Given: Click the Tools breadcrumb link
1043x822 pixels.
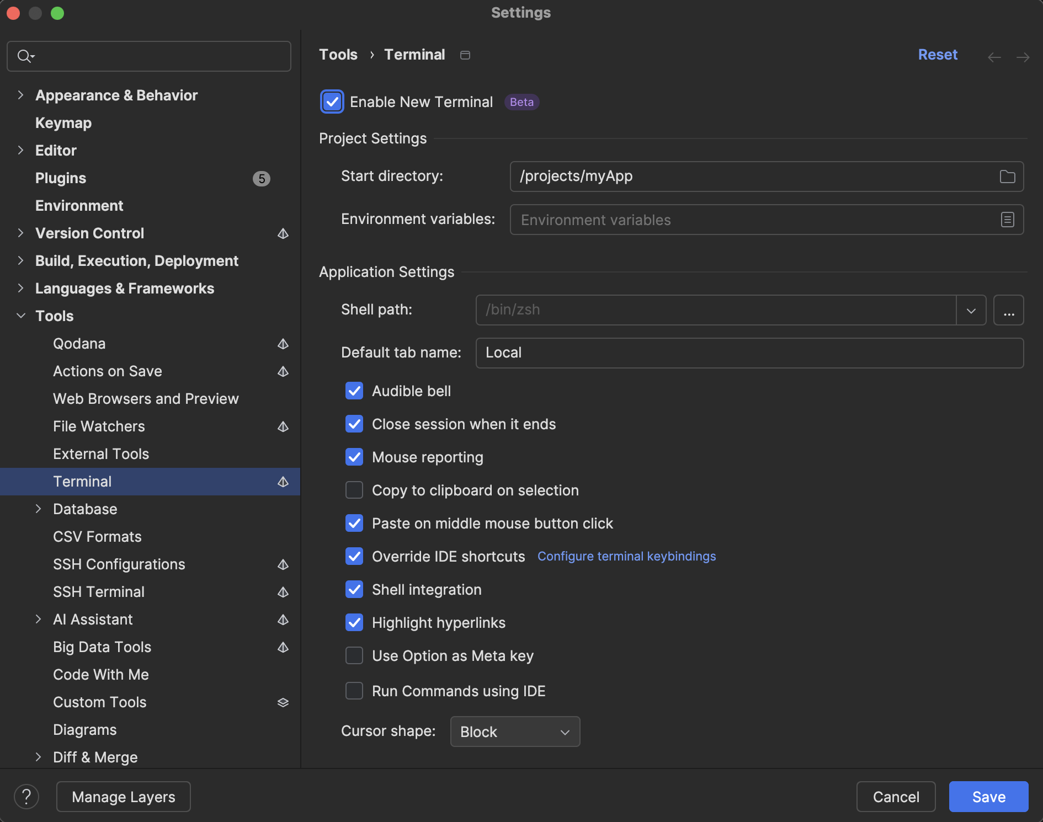Looking at the screenshot, I should pyautogui.click(x=338, y=54).
